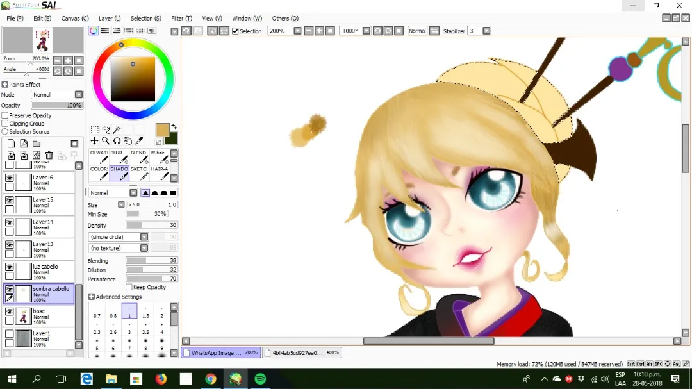
Task: Open the Filter menu
Action: point(181,18)
